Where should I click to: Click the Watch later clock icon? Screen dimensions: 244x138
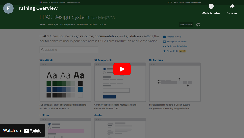pyautogui.click(x=211, y=6)
